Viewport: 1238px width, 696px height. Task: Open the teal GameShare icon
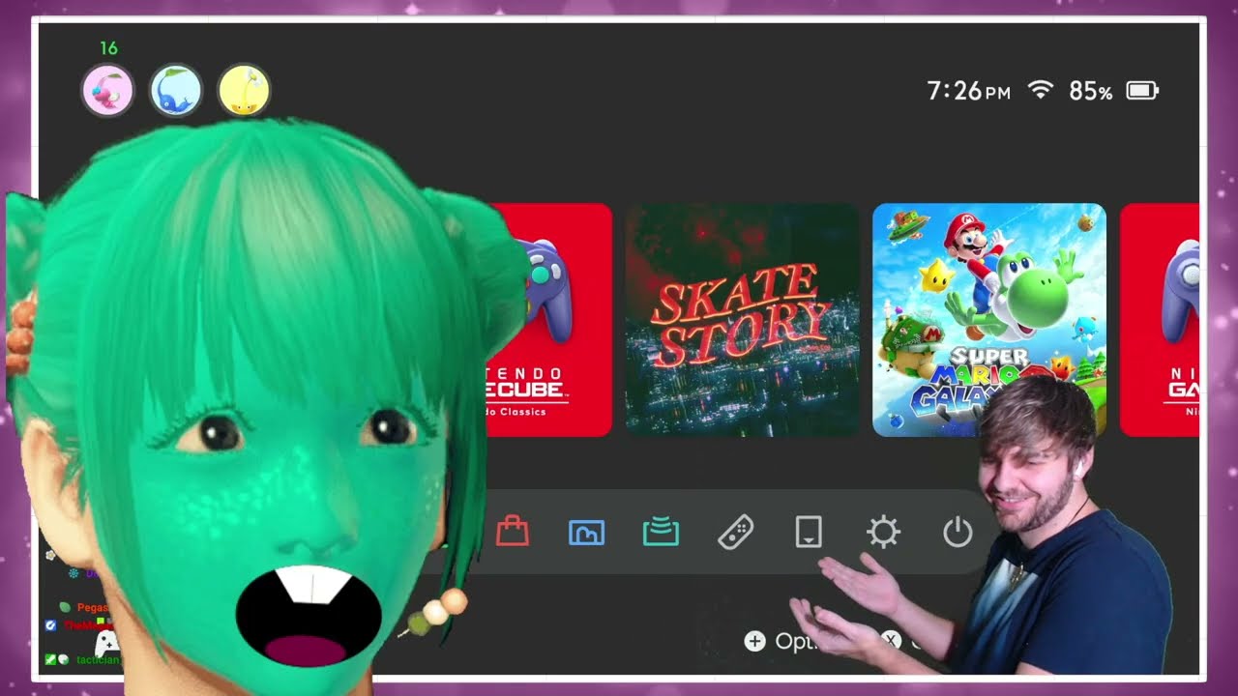[661, 533]
